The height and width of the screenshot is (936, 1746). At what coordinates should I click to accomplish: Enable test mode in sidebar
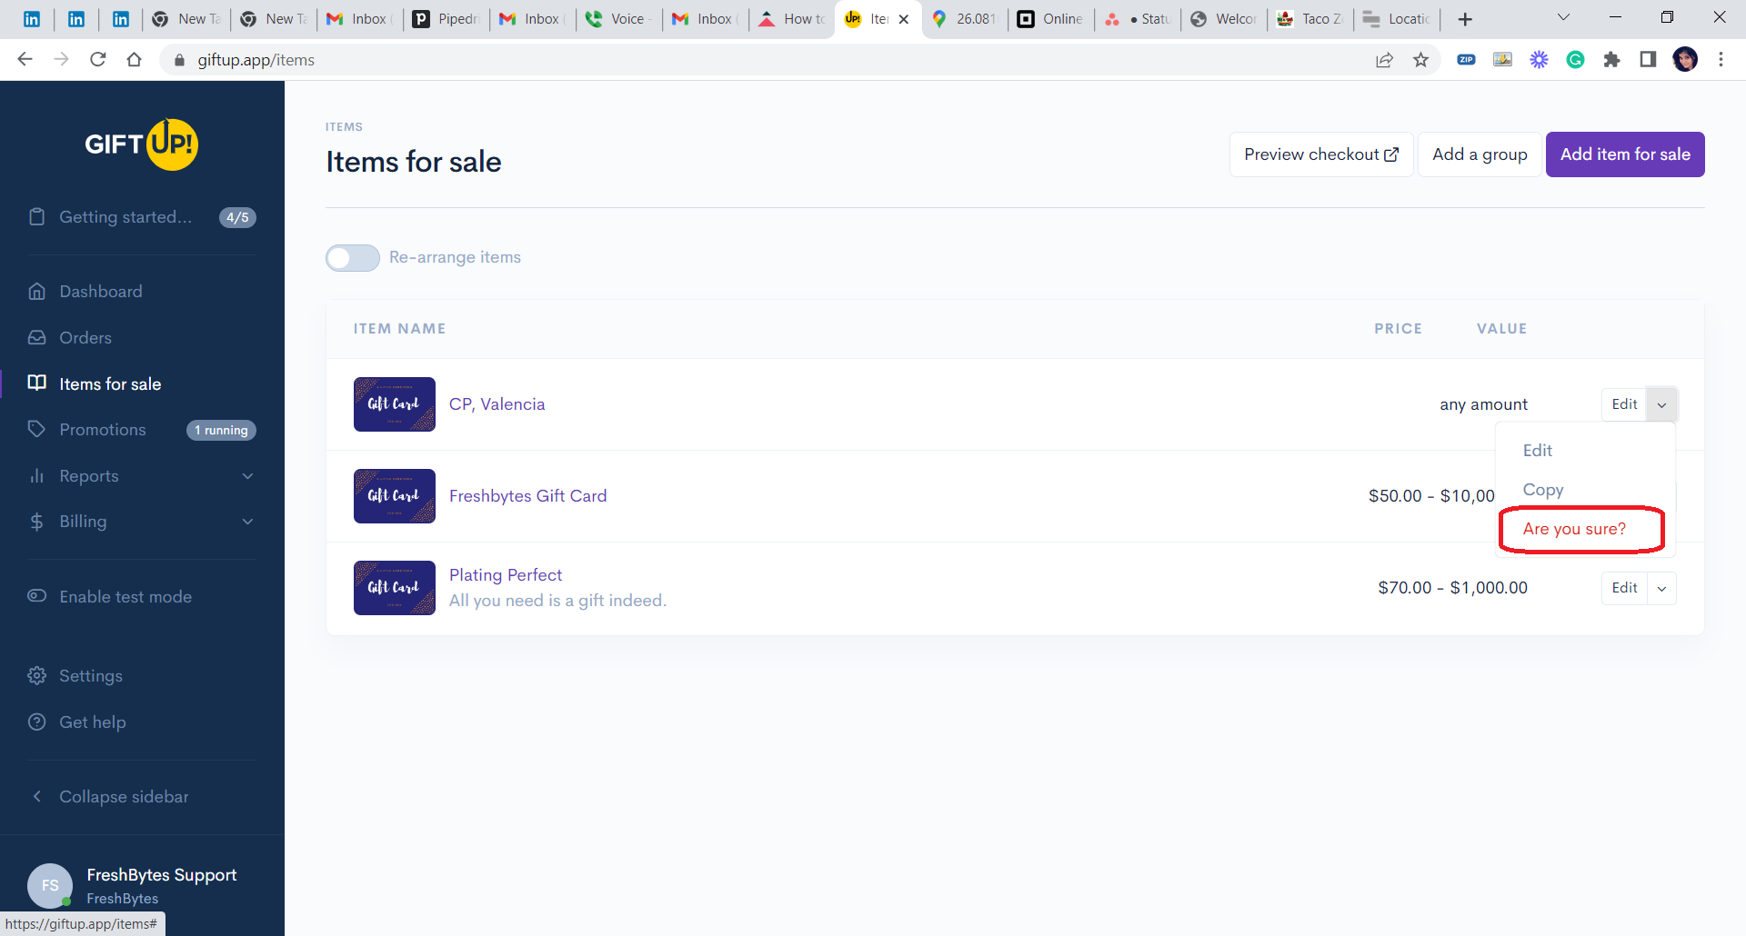click(125, 597)
